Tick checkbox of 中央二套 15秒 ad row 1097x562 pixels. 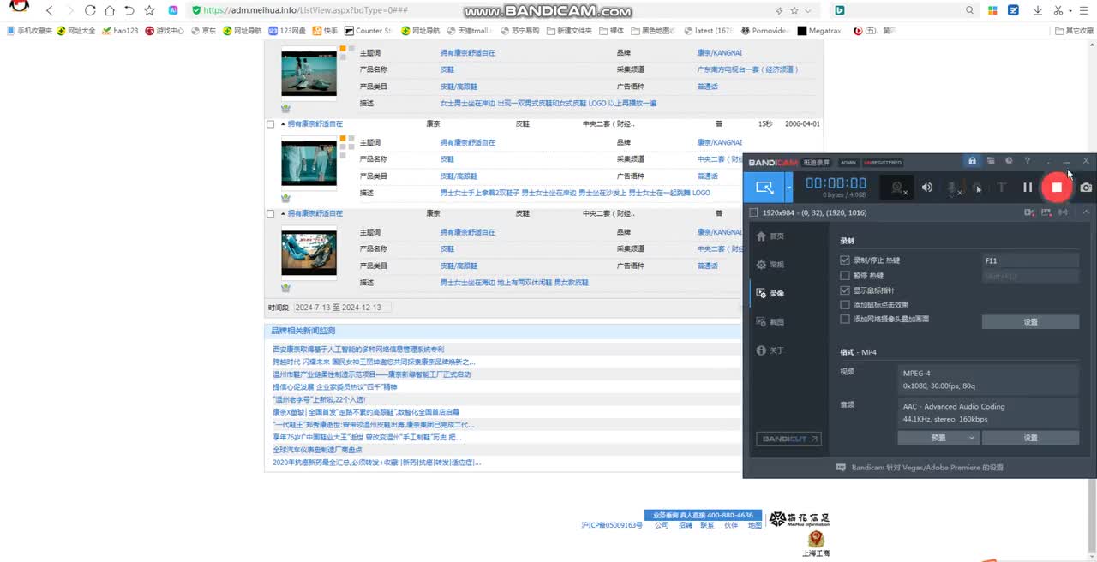[x=271, y=124]
